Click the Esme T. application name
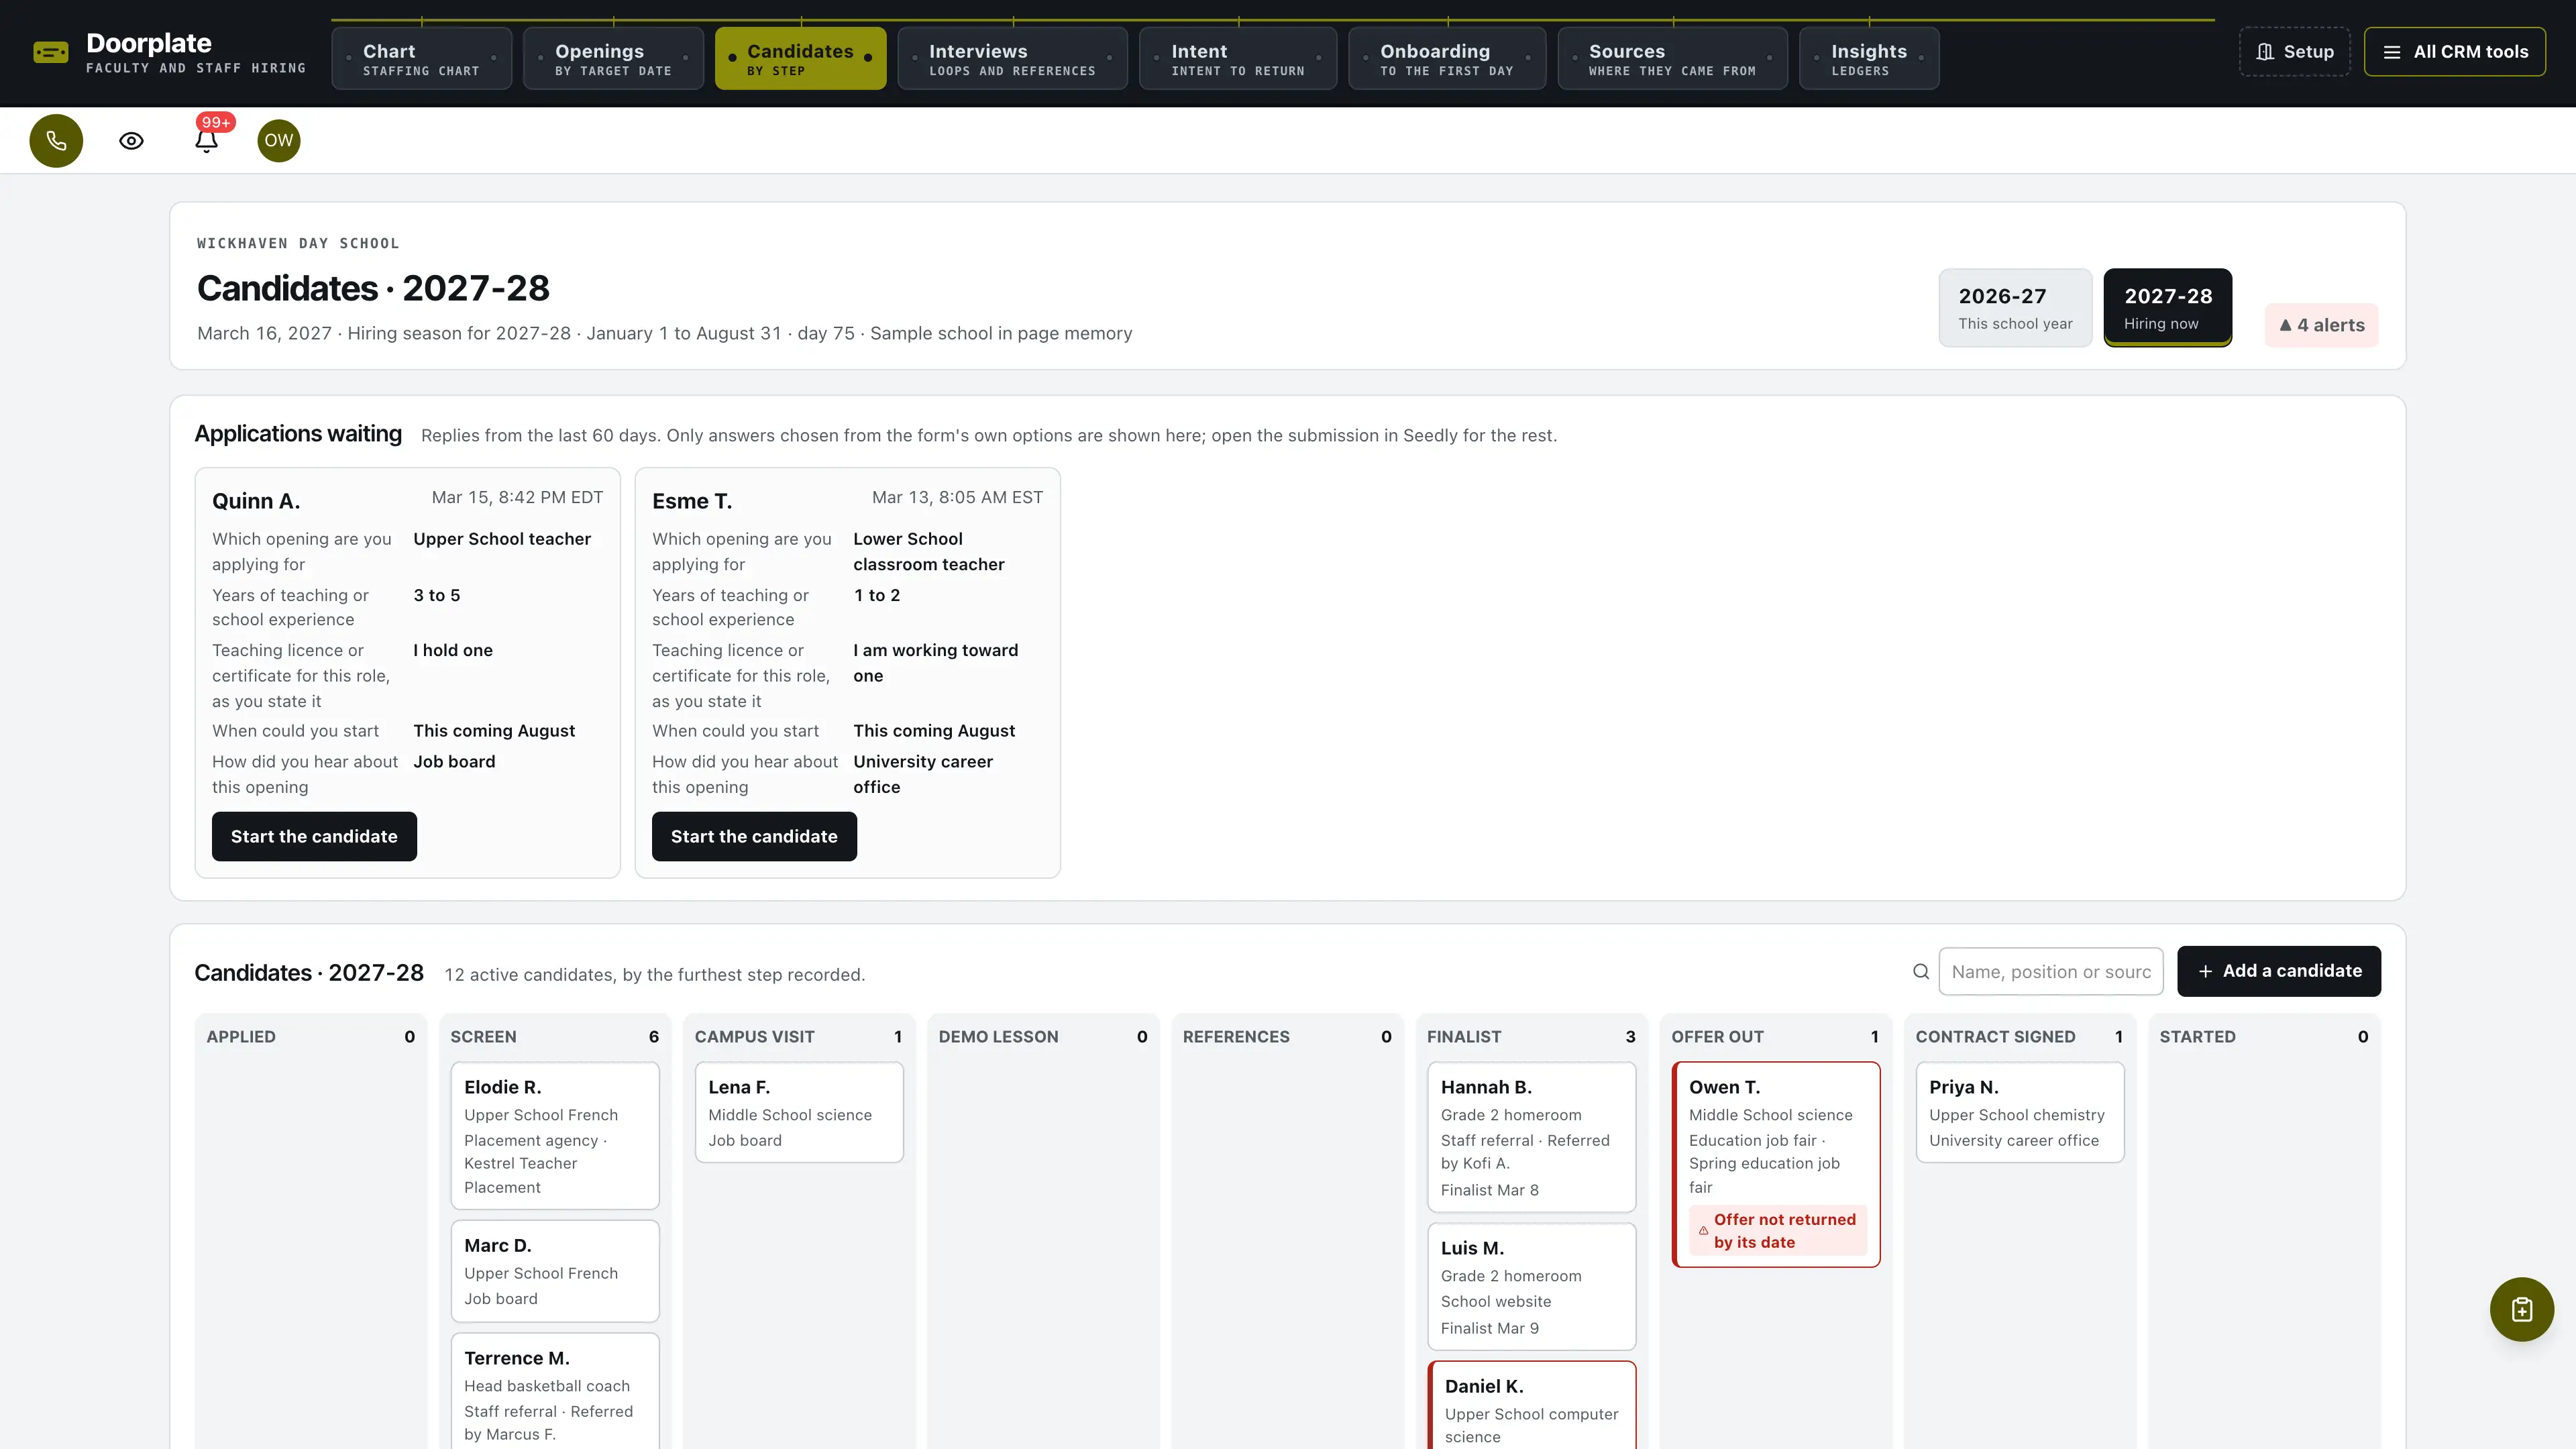2576x1449 pixels. (x=692, y=501)
